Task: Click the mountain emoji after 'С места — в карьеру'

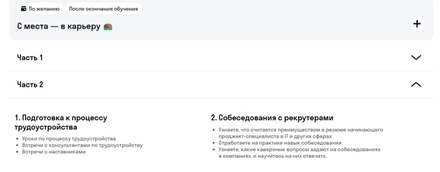Action: point(108,26)
